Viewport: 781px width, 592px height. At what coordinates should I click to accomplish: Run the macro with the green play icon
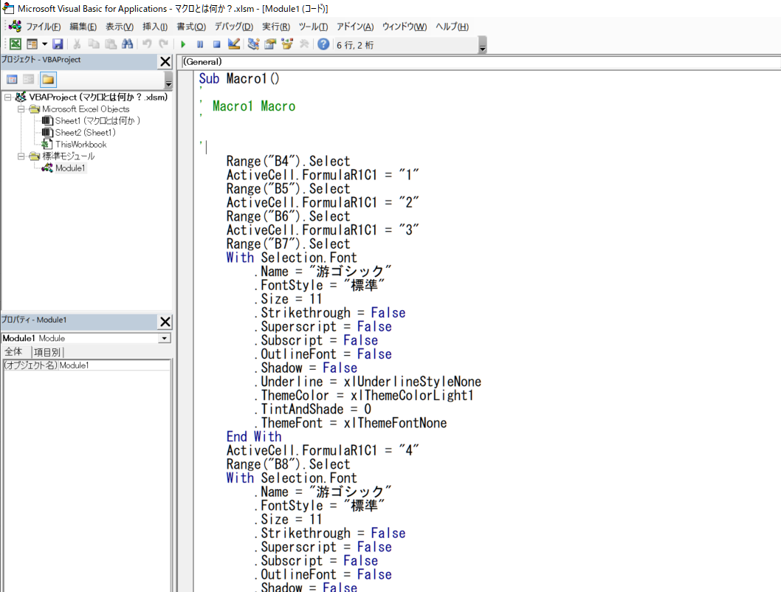[183, 44]
